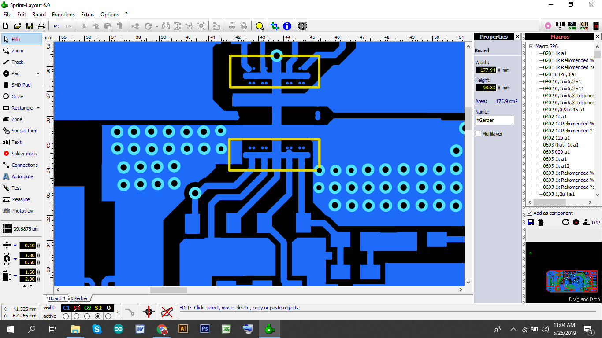The image size is (602, 338).
Task: Open the Rotate angle dropdown arrow
Action: (157, 26)
